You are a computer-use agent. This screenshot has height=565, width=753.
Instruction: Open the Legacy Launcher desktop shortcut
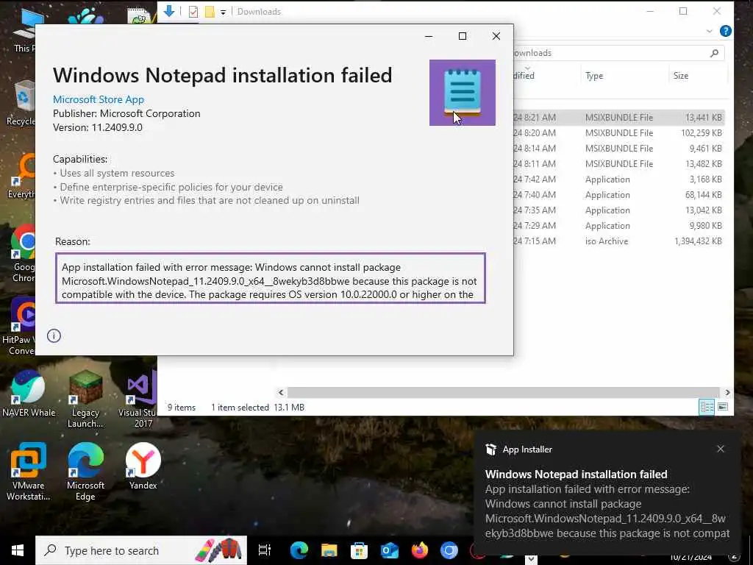click(85, 399)
